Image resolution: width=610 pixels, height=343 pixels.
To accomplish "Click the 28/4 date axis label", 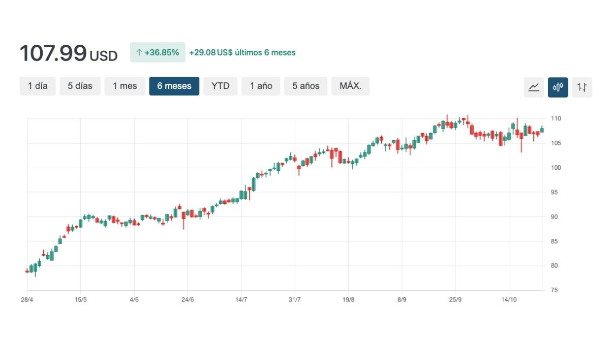I will [27, 299].
